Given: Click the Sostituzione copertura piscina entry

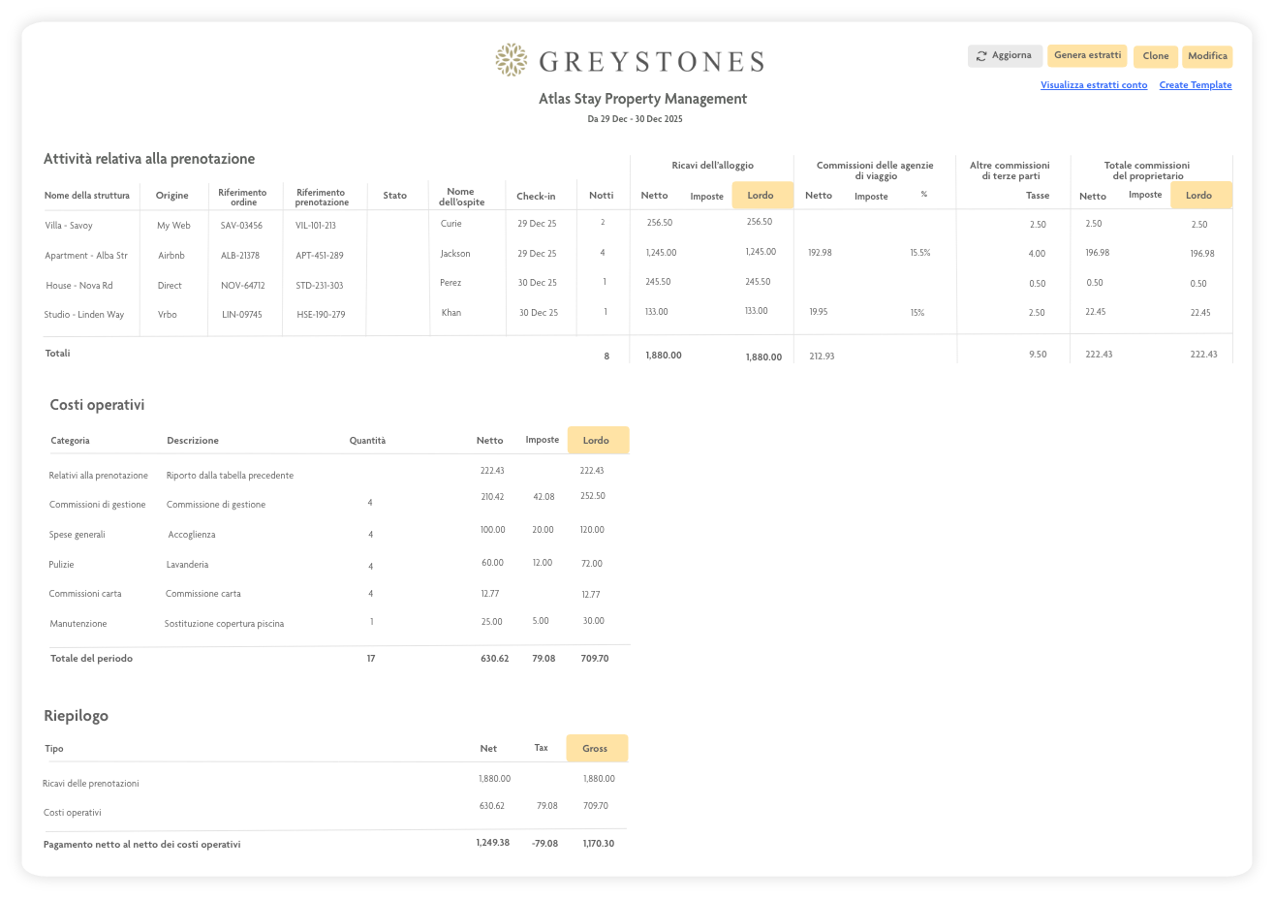Looking at the screenshot, I should 225,623.
